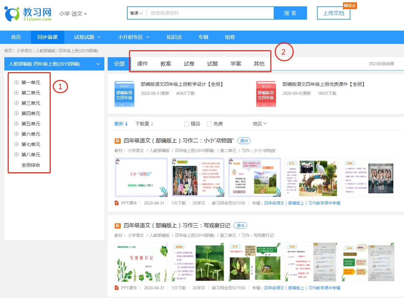
Task: Expand 第三单元 in the unit tree
Action: 16,103
